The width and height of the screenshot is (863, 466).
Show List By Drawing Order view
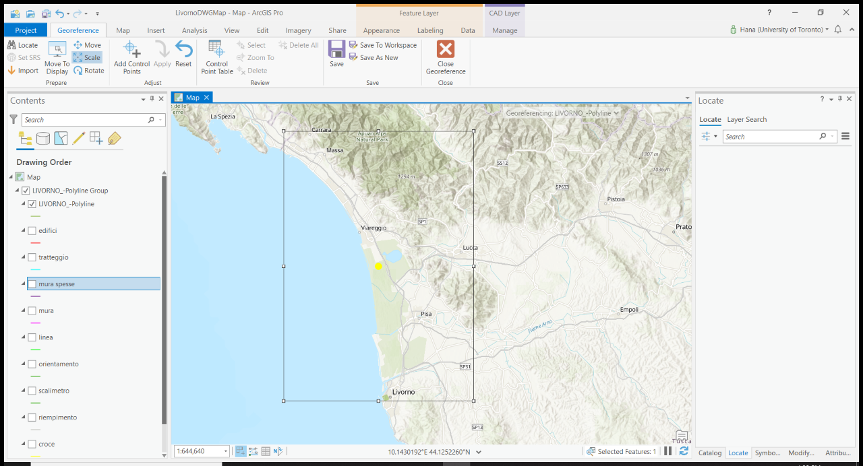(26, 138)
